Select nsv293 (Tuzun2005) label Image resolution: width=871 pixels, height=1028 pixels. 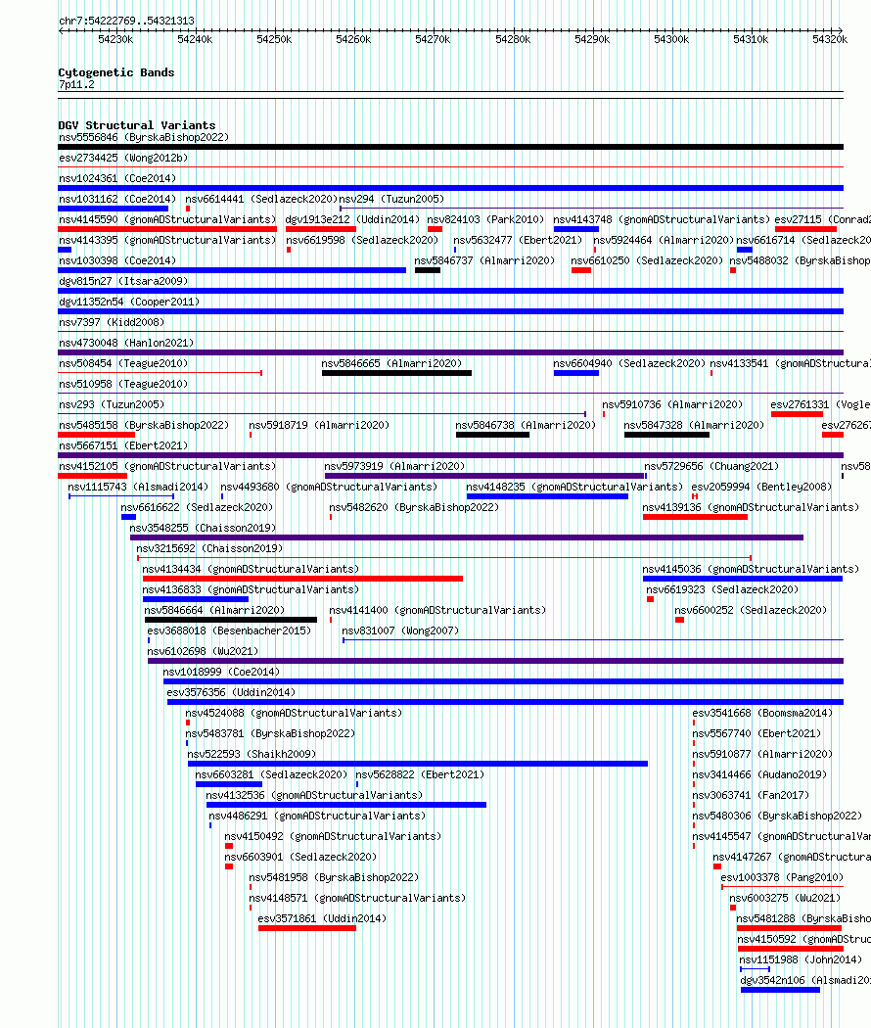click(x=112, y=404)
